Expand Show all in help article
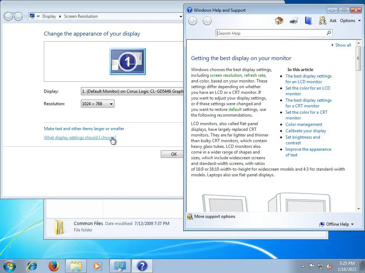The image size is (365, 273). [341, 45]
